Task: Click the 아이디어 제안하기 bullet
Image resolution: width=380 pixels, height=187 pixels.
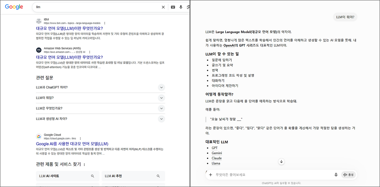Action: coord(225,86)
